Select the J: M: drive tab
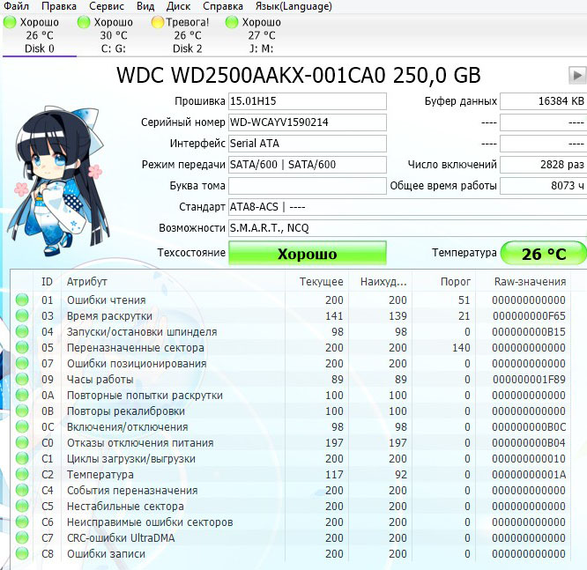This screenshot has height=570, width=587. (x=261, y=35)
